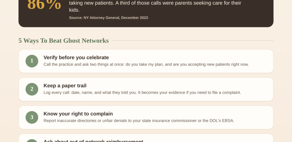This screenshot has width=292, height=142.
Task: Click the 'taking new patients' paragraph in dark banner
Action: [155, 6]
